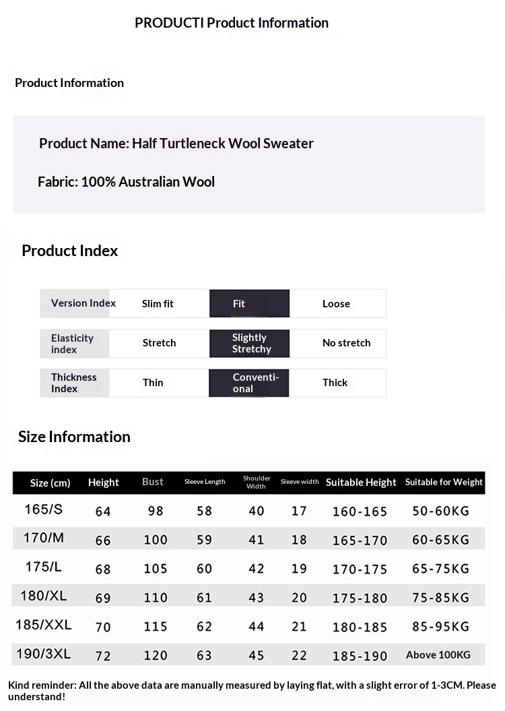Click the Slightly Stretchy option
The width and height of the screenshot is (505, 711).
pyautogui.click(x=250, y=343)
